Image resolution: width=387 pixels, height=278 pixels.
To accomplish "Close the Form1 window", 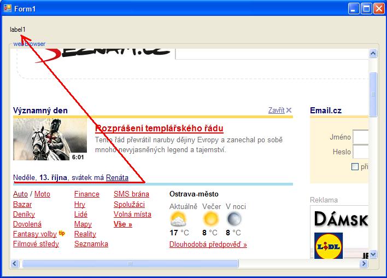I will point(379,9).
